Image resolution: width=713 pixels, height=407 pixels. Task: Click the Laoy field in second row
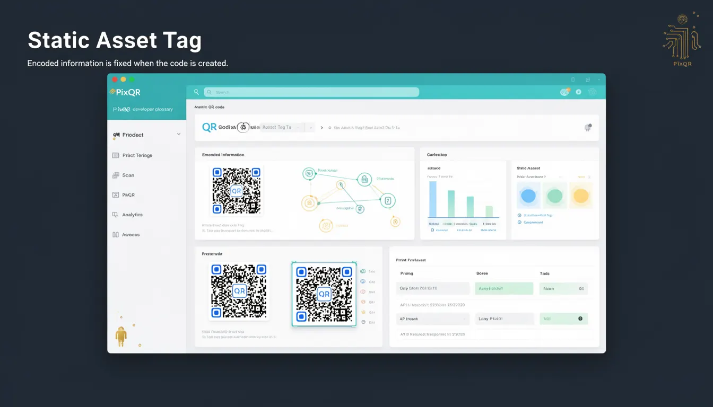tap(504, 318)
